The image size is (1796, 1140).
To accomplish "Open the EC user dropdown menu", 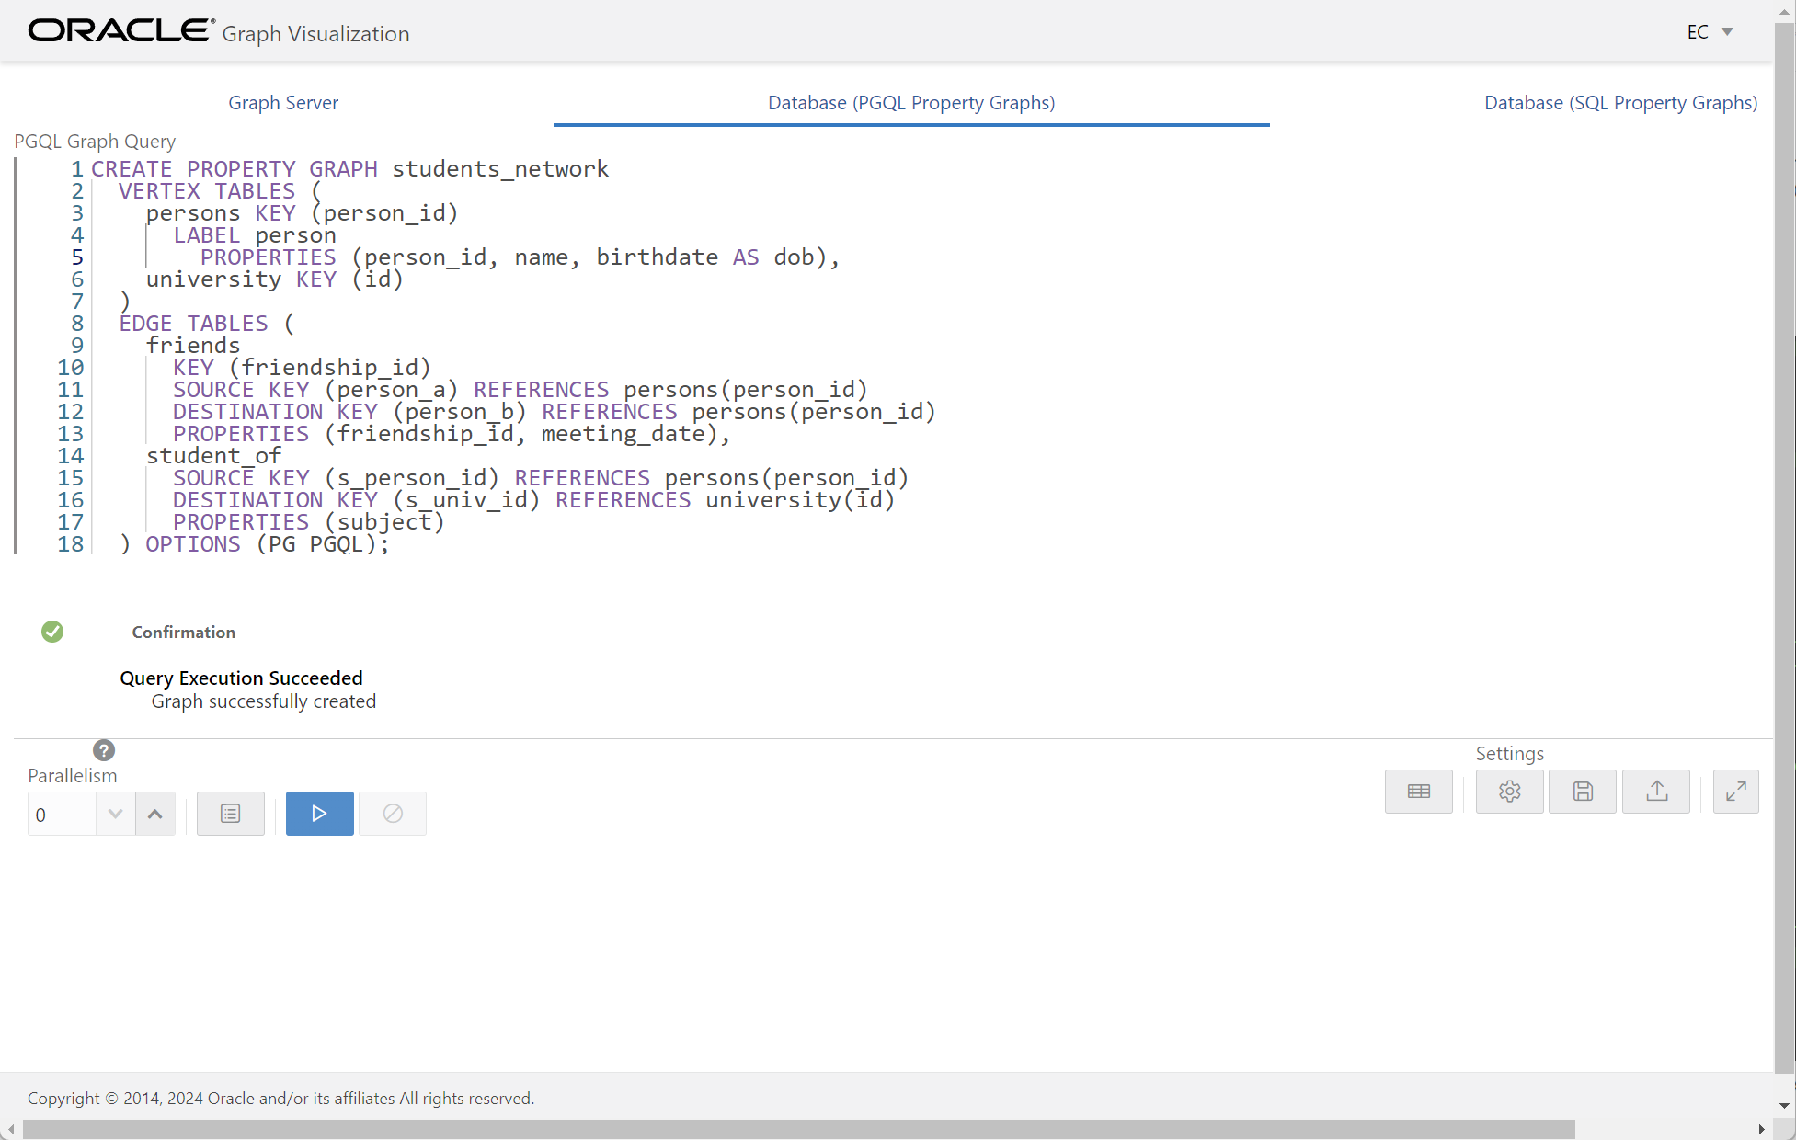I will pos(1710,32).
